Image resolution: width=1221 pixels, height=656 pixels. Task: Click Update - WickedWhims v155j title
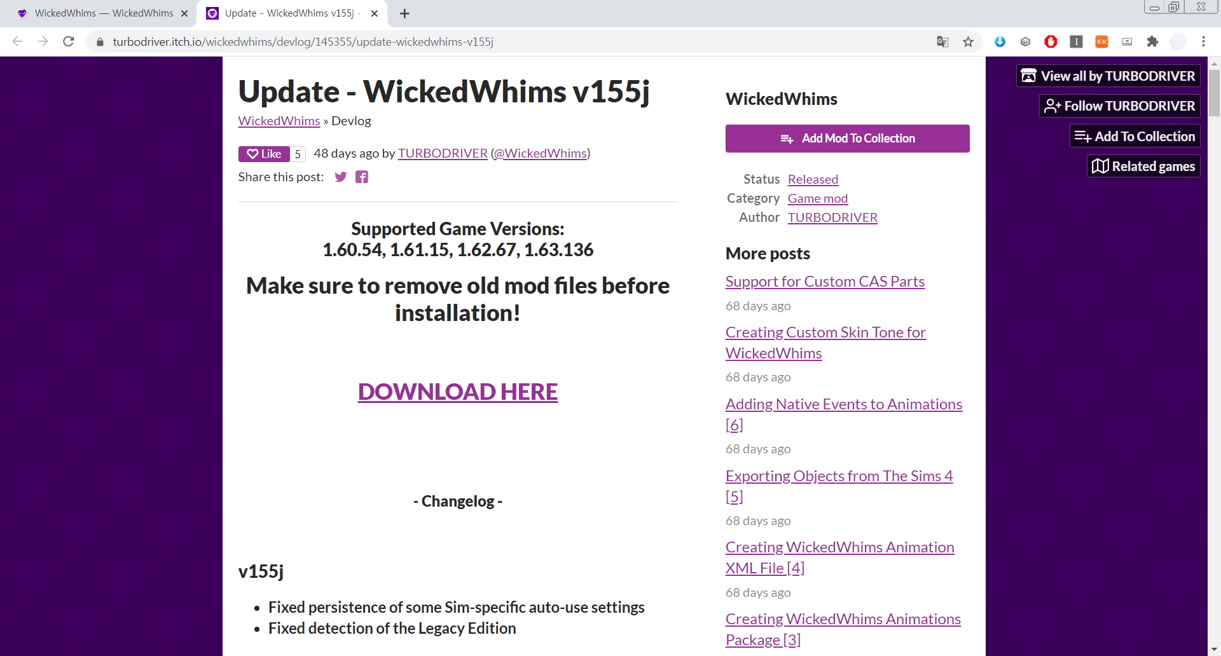tap(444, 92)
